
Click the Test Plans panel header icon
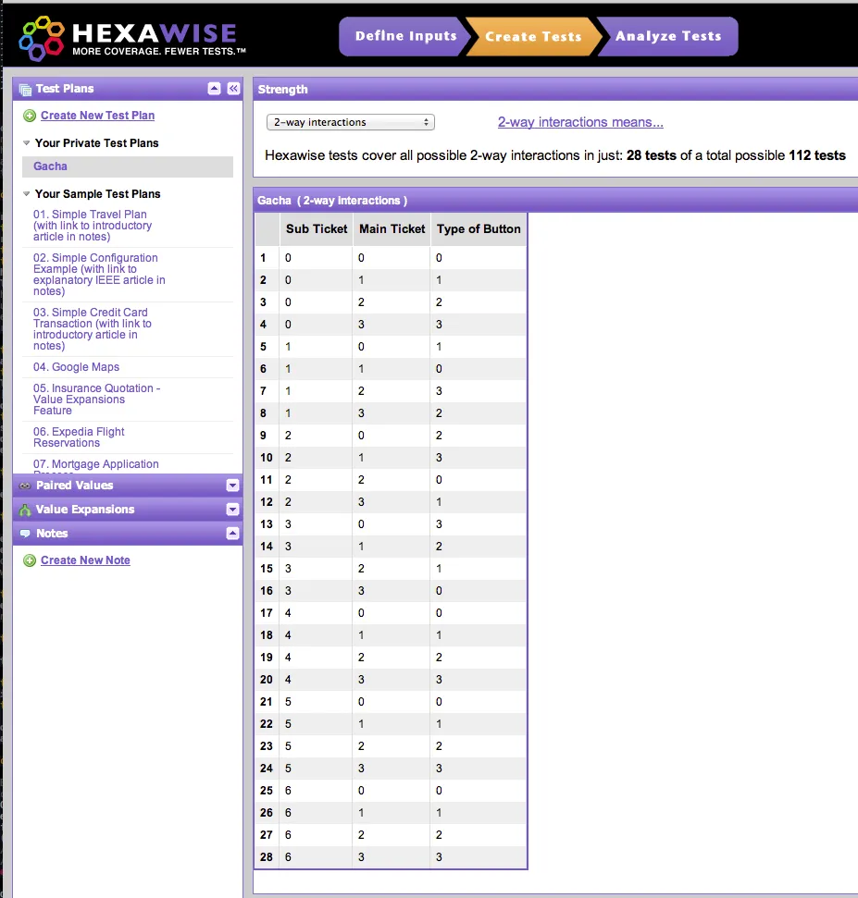click(25, 89)
